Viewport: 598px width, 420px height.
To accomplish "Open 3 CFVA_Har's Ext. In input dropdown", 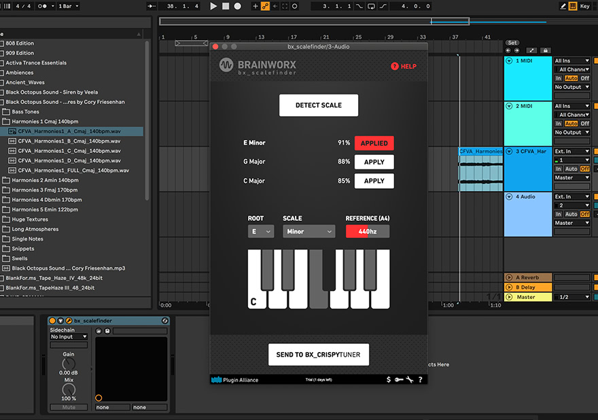I will pyautogui.click(x=571, y=152).
